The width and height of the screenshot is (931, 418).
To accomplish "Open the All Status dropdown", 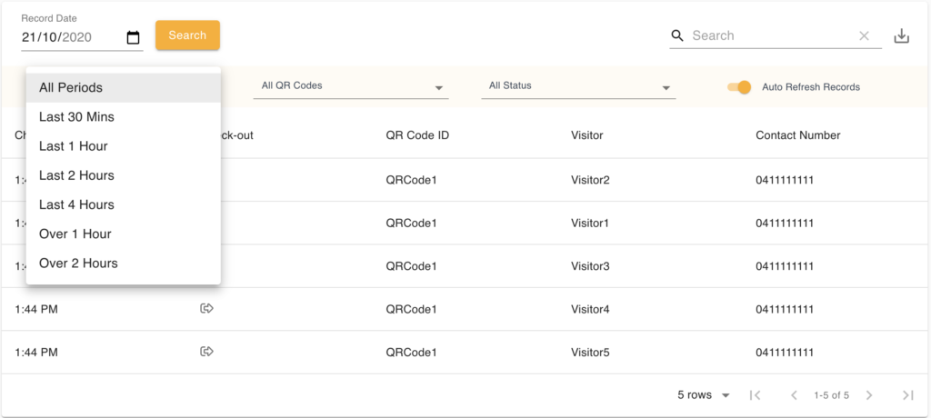I will pos(579,86).
